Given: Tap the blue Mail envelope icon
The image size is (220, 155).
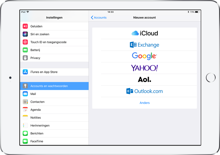Looking at the screenshot, I should click(x=25, y=94).
